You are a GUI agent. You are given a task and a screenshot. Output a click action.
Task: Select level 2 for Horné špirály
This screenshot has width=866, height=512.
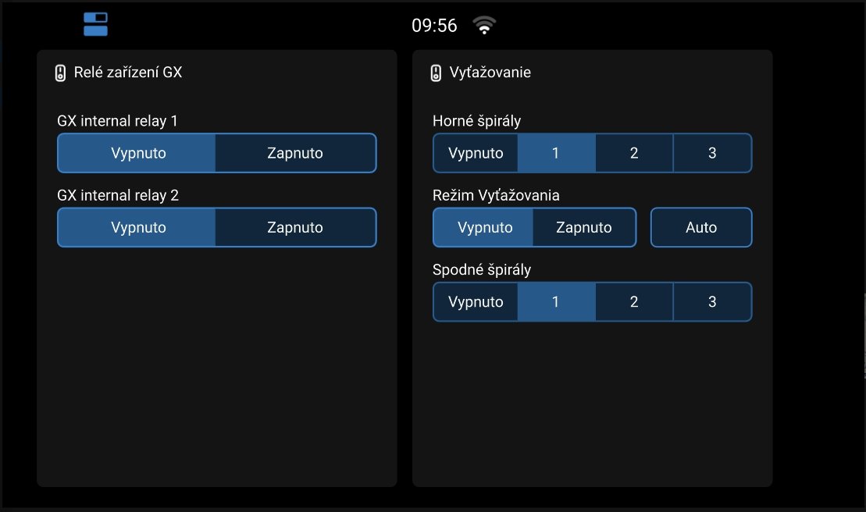634,153
